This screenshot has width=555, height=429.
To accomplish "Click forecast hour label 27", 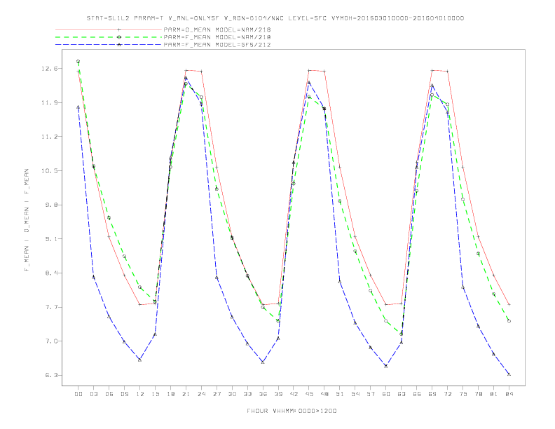I will click(217, 394).
